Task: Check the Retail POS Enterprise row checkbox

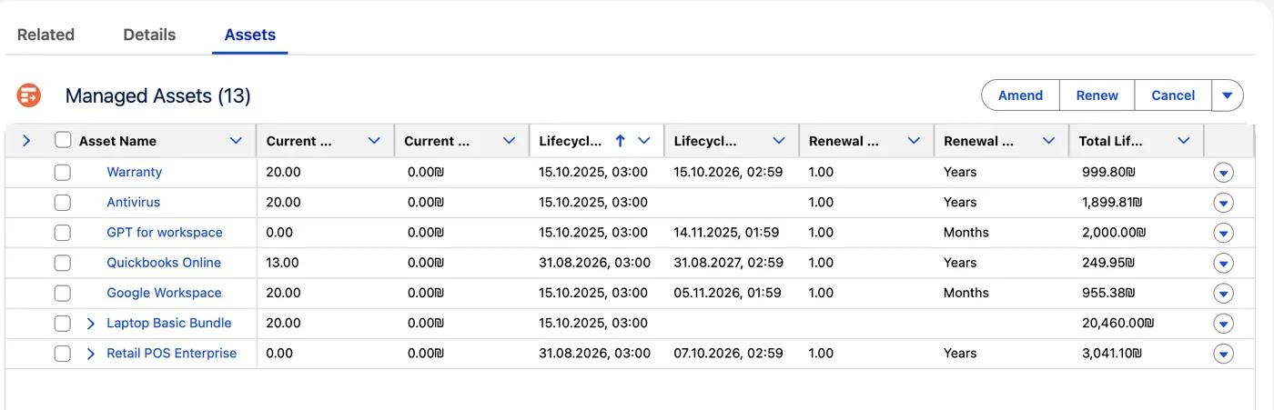Action: coord(62,354)
